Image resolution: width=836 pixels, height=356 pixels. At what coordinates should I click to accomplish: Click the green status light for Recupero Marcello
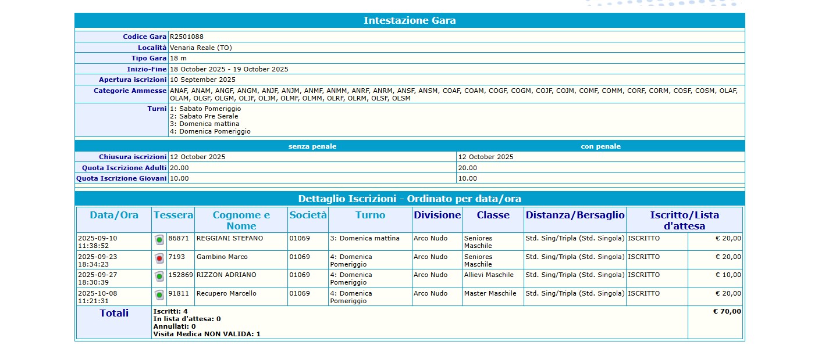(x=159, y=295)
